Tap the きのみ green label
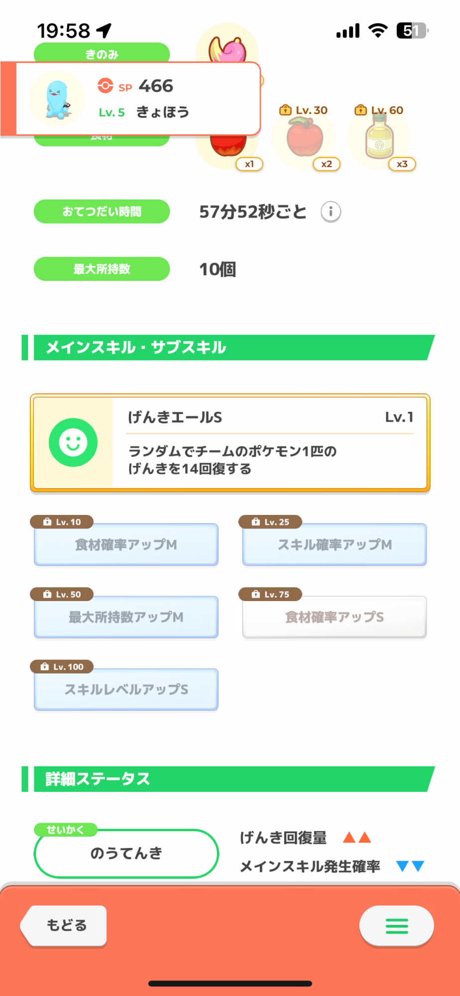This screenshot has width=460, height=996. click(x=102, y=53)
